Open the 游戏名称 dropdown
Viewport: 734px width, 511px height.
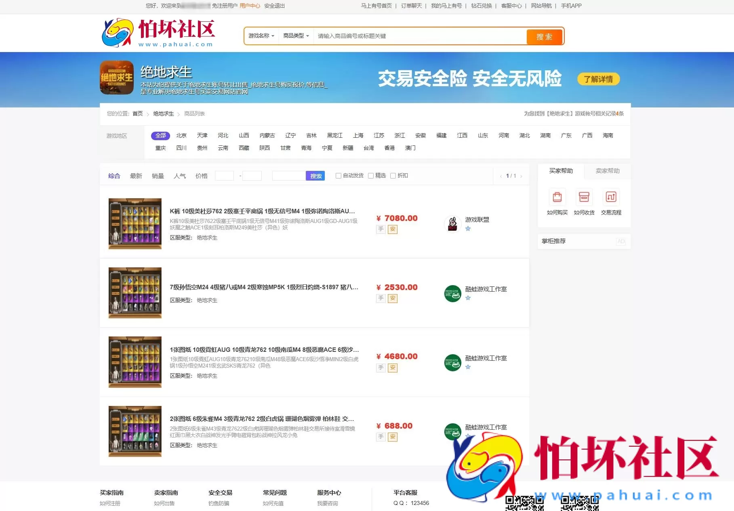click(261, 36)
